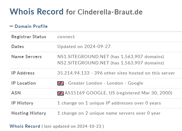Click the last updated on 2024-10-23 text
The height and width of the screenshot is (131, 182).
point(73,126)
